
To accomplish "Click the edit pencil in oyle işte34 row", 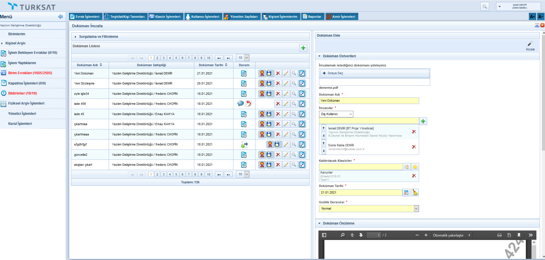I will (x=286, y=94).
